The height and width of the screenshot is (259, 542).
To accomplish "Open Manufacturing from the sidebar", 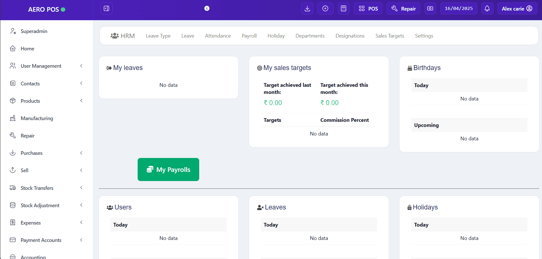I will coord(37,118).
